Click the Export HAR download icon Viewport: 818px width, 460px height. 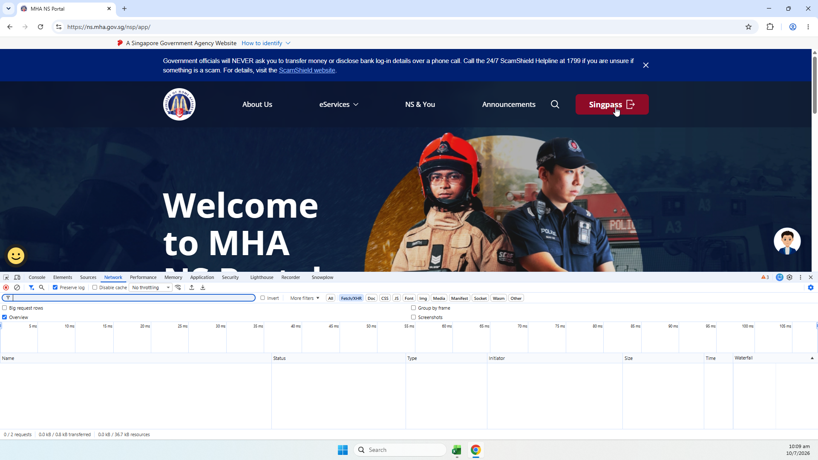click(203, 287)
